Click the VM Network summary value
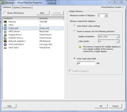Image resolution: width=127 pixels, height=112 pixels. [45, 41]
